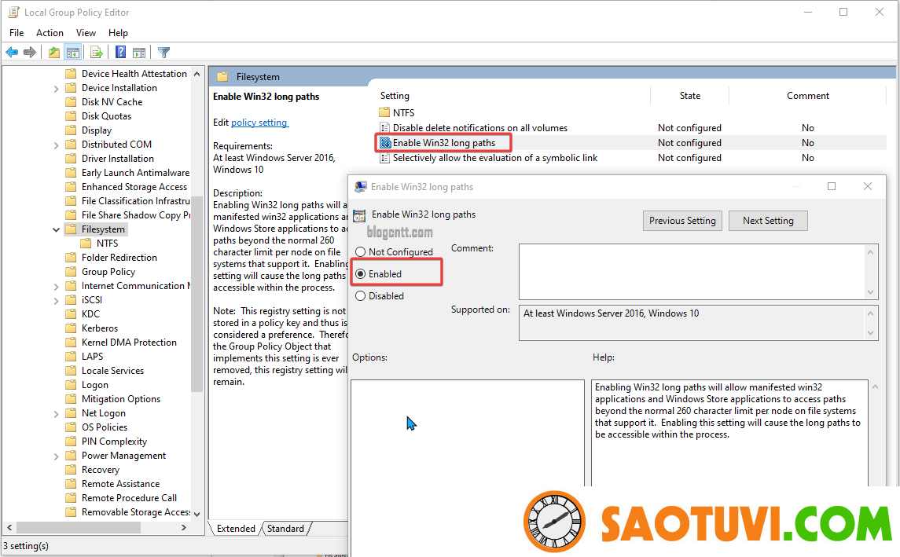Click the Recovery folder icon in tree
The width and height of the screenshot is (900, 557).
(x=71, y=470)
